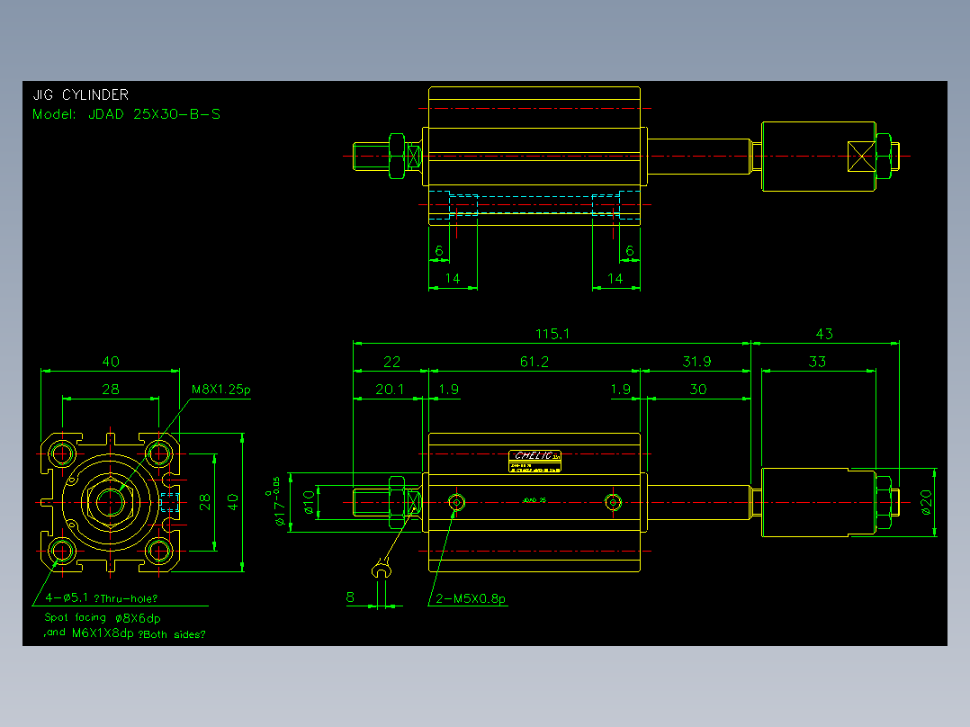The image size is (970, 727).
Task: Click the 33 dimension value
Action: point(817,362)
